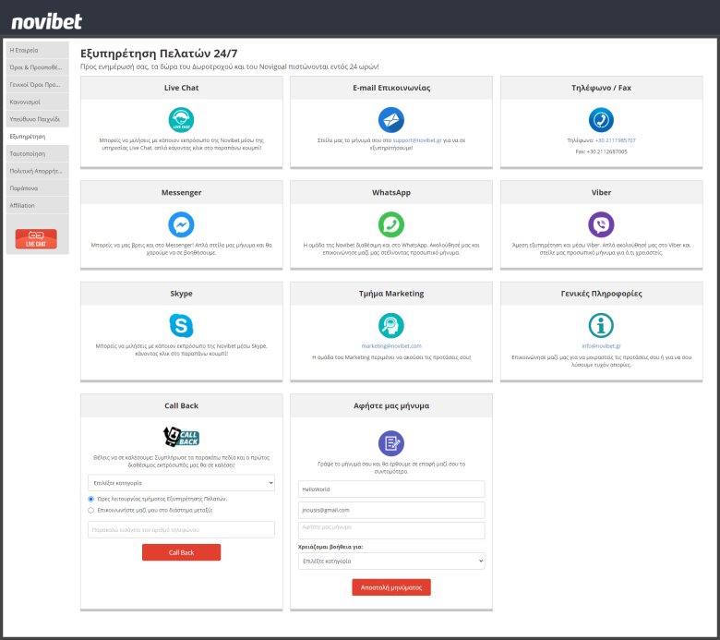Click the E-mail envelope icon
The width and height of the screenshot is (720, 640).
(391, 120)
